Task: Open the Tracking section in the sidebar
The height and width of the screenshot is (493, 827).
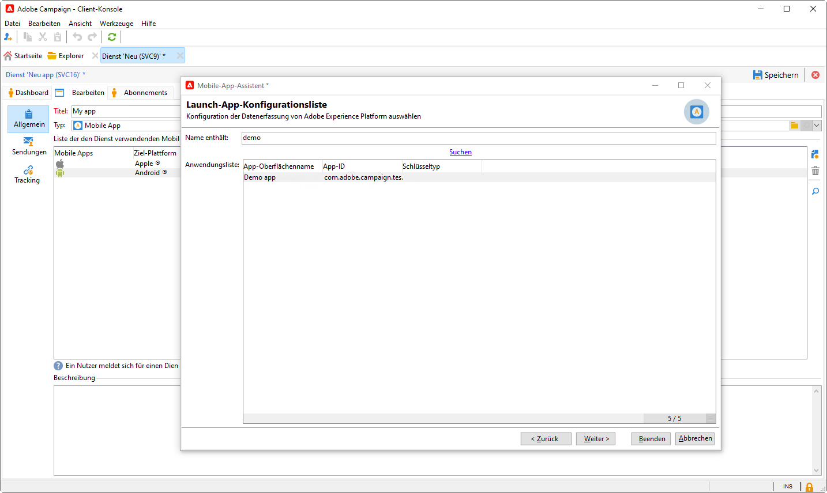Action: 28,175
